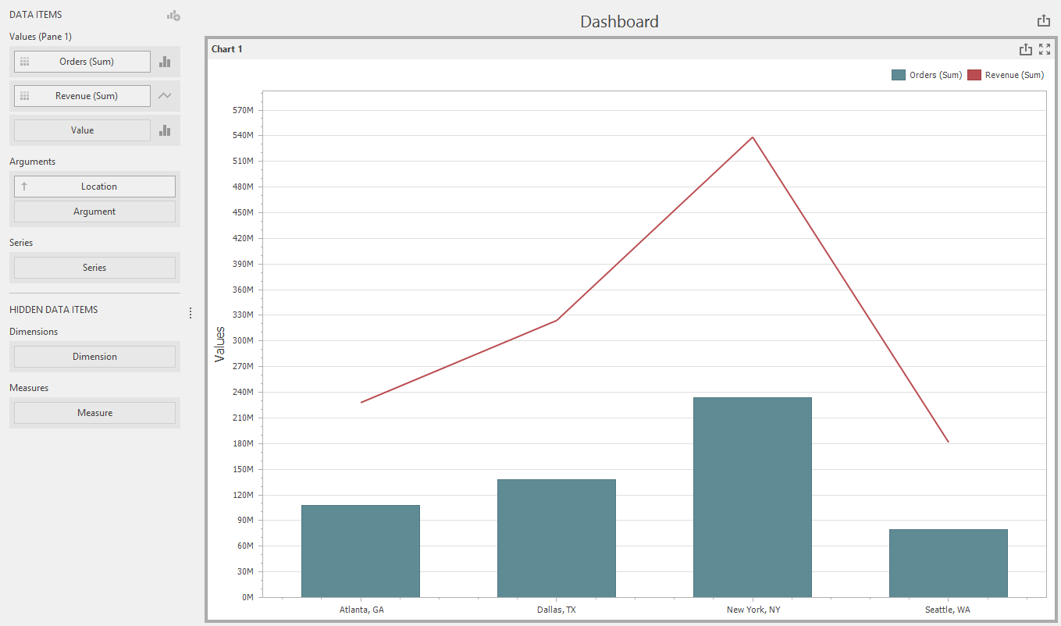Click the red Revenue (Sum) legend swatch
This screenshot has width=1061, height=626.
click(x=974, y=75)
